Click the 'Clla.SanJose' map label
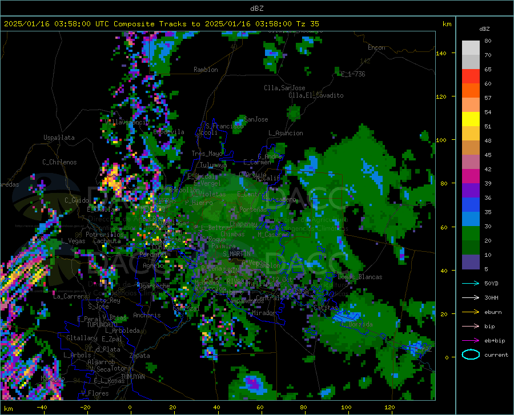 pos(284,88)
